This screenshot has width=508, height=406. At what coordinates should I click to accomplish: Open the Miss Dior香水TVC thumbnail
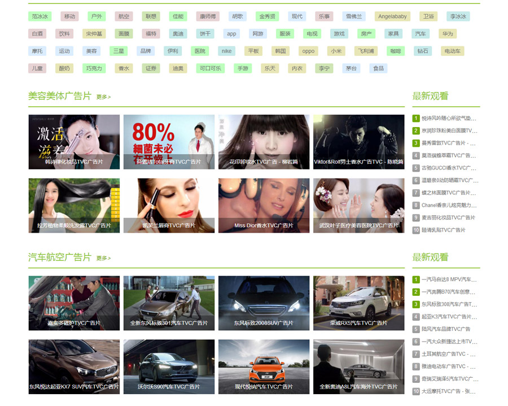point(264,206)
